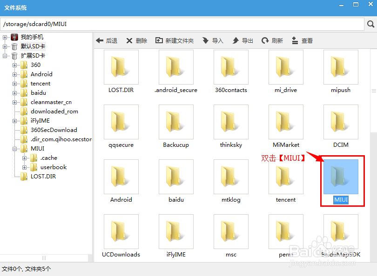Select .dir_com.qihoo.secstore in the tree
The height and width of the screenshot is (276, 377).
coord(61,139)
